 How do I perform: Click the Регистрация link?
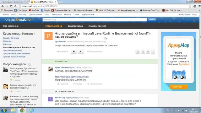pyautogui.click(x=184, y=15)
